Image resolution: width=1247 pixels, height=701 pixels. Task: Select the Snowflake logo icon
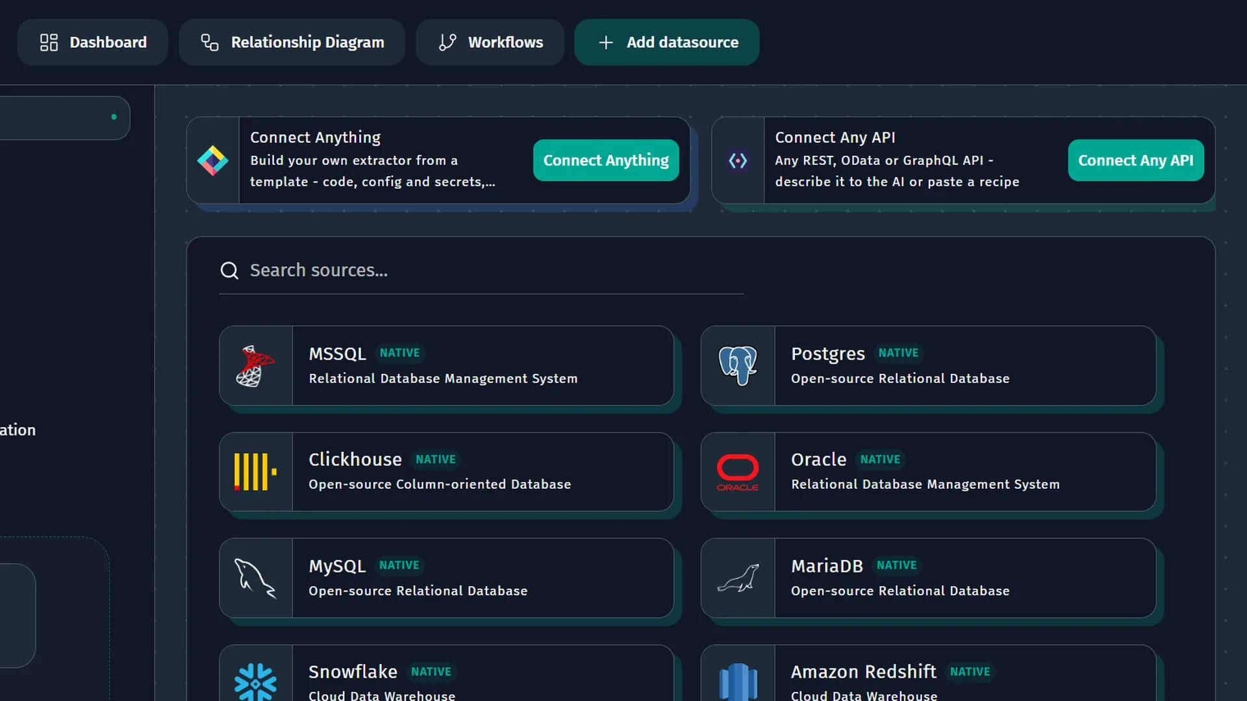point(255,682)
